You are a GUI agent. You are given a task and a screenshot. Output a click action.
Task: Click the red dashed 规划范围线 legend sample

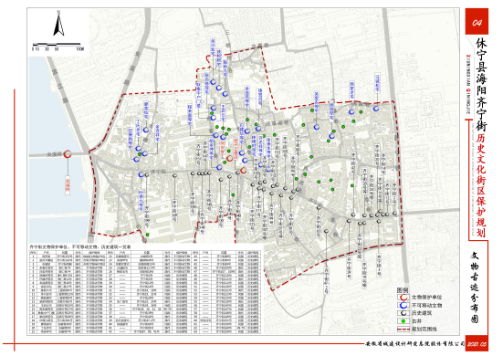point(403,329)
